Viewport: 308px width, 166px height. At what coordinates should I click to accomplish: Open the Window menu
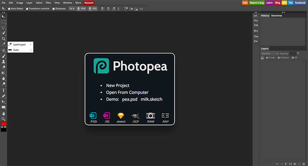(67, 3)
